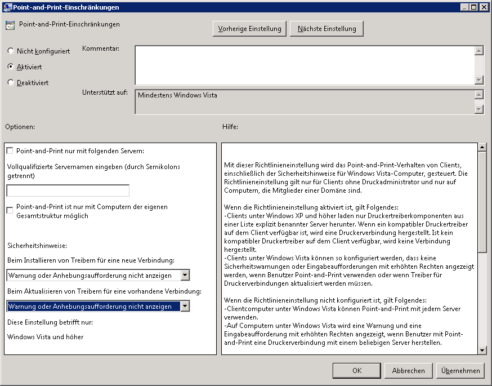
Task: Click the policy icon beside the Point-and-Print-Einschränkungen heading
Action: [x=10, y=25]
